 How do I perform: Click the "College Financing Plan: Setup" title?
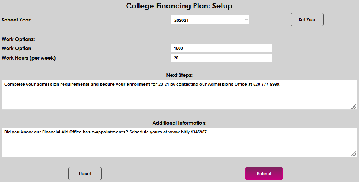click(x=179, y=6)
